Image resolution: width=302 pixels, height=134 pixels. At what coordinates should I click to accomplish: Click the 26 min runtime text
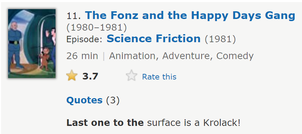click(x=82, y=56)
